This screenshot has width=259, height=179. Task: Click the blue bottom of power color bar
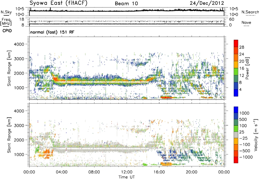[236, 93]
